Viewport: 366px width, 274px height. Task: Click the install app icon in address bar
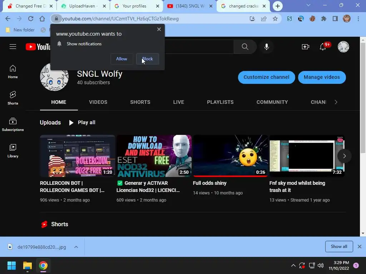coord(252,19)
